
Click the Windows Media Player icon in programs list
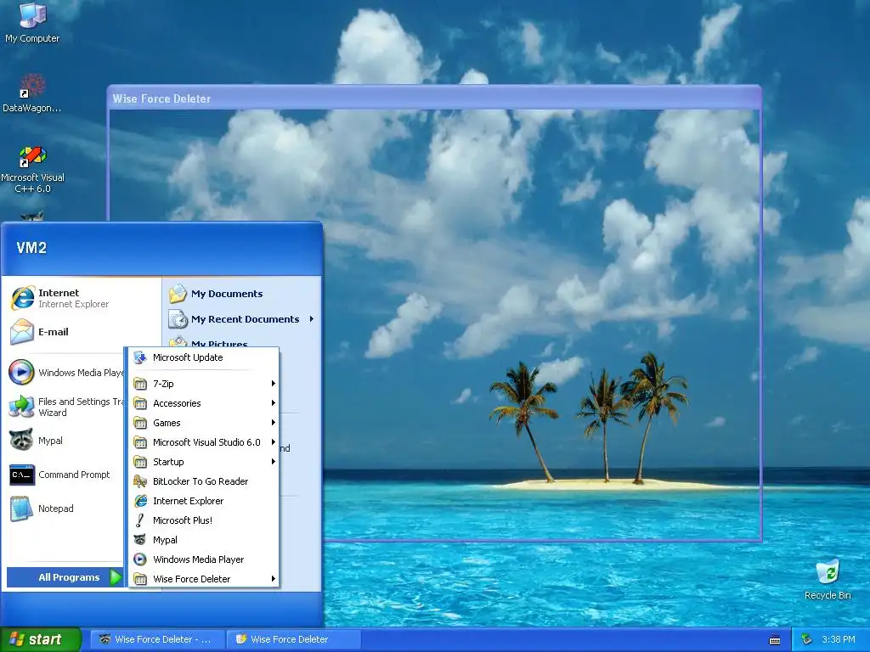pyautogui.click(x=141, y=559)
